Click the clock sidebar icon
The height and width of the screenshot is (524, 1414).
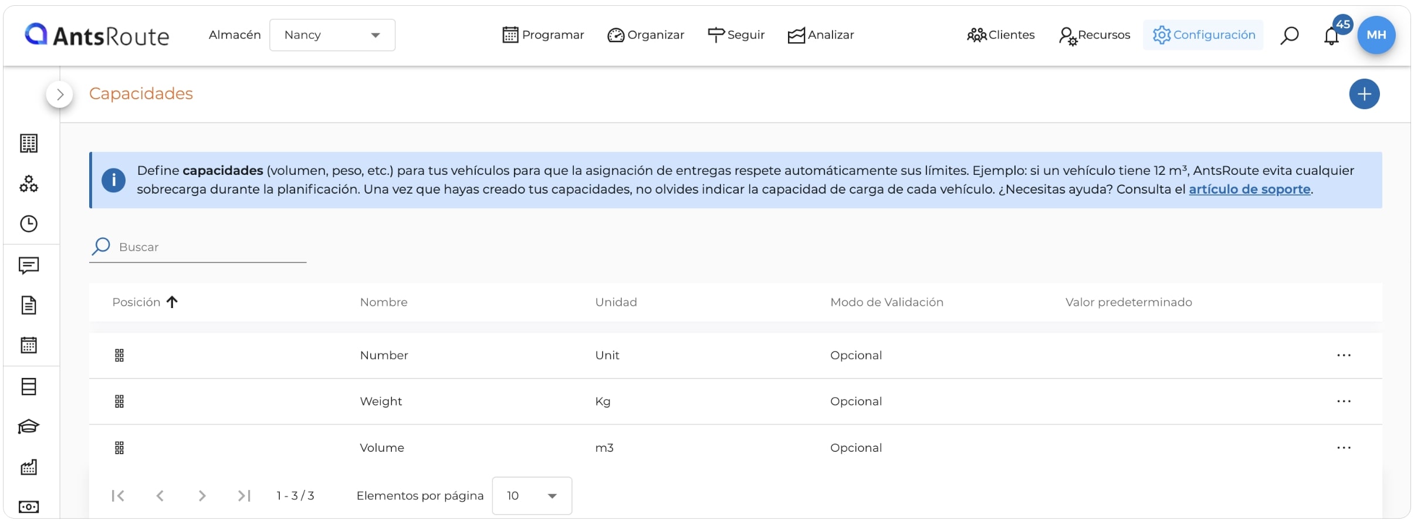[x=29, y=224]
